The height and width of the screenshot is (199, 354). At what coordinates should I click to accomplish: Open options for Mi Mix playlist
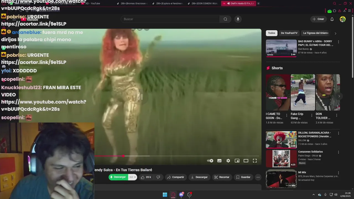coord(338,173)
